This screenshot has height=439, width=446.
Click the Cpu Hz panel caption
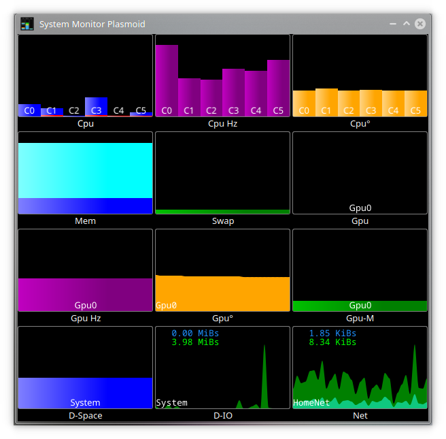click(223, 124)
